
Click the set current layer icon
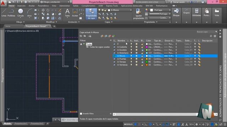113,36
